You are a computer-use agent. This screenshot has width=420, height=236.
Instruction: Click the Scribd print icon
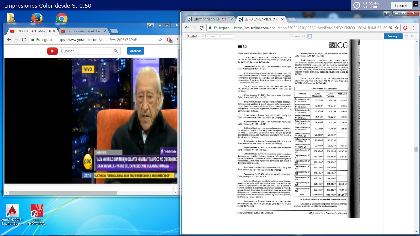(x=406, y=36)
